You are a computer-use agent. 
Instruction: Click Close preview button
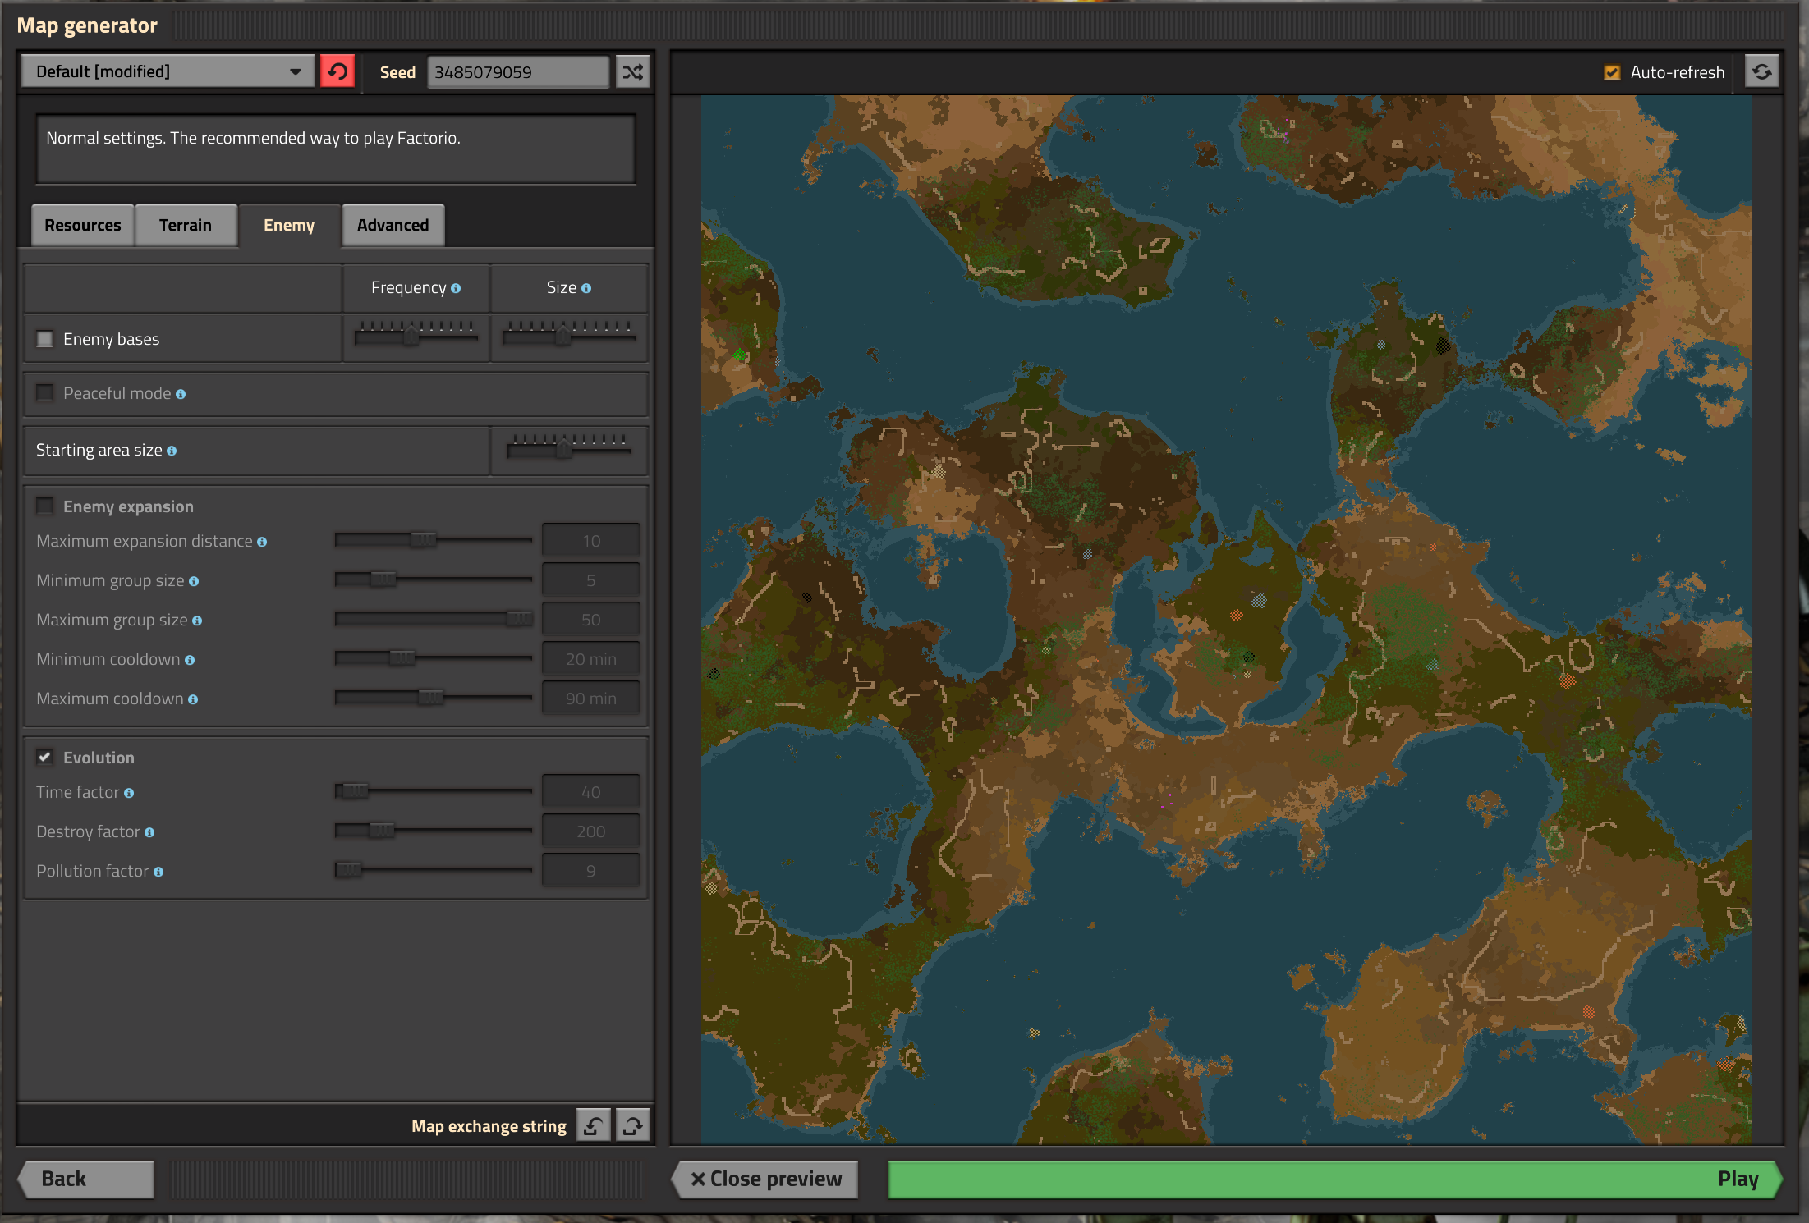[x=765, y=1179]
